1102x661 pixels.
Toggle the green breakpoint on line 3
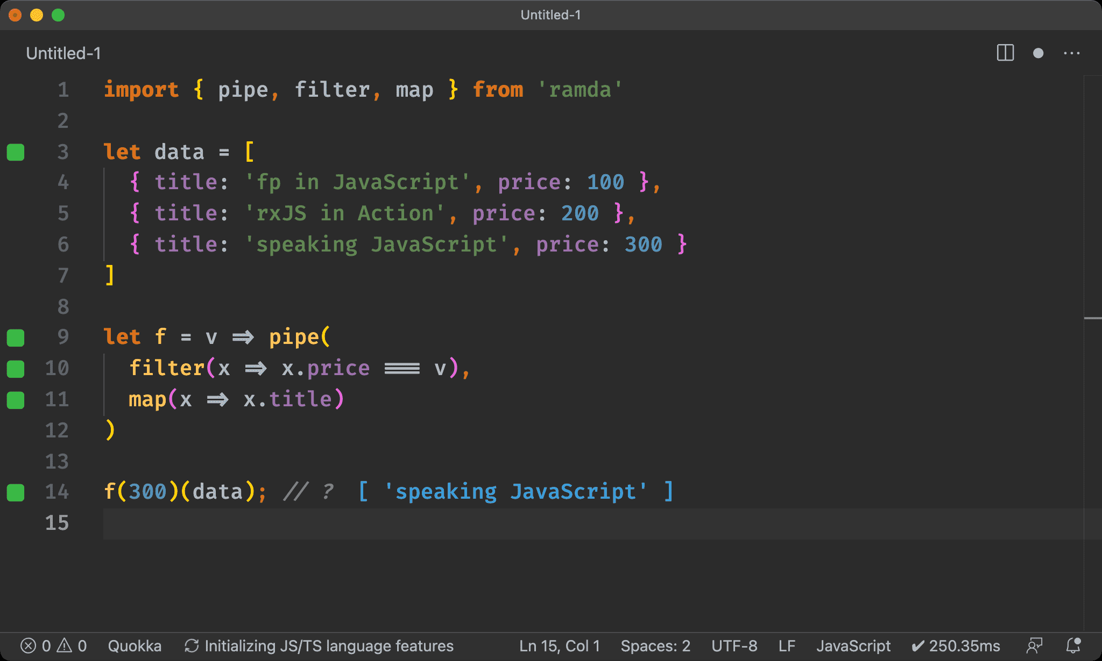[x=17, y=151]
